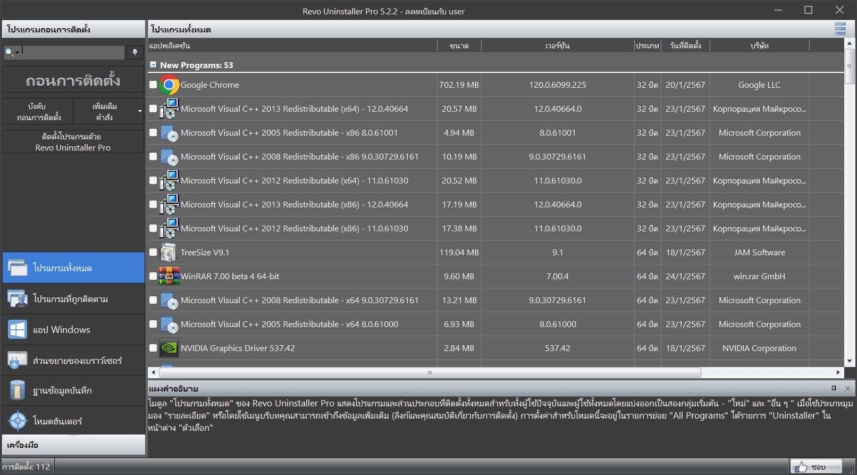
Task: Click horizontal scrollbar right arrow
Action: point(838,372)
